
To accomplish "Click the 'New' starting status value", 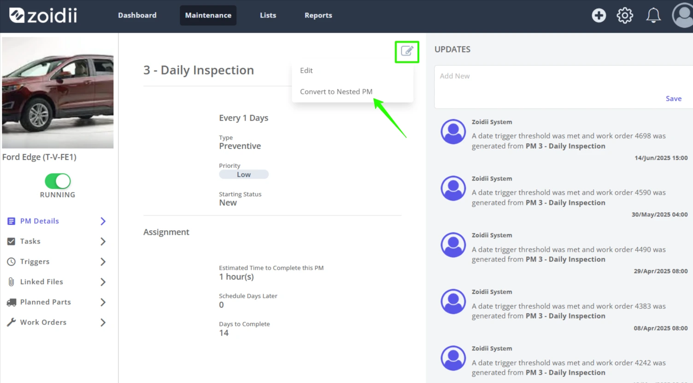I will pos(228,203).
